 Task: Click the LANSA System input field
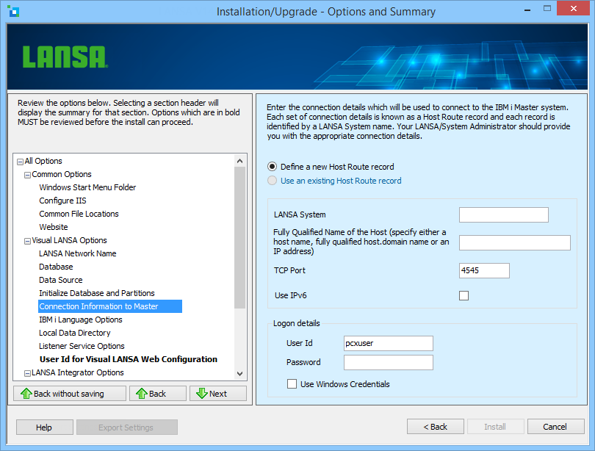504,214
